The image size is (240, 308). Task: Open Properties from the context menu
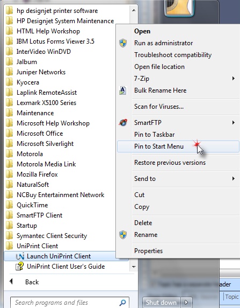148,251
